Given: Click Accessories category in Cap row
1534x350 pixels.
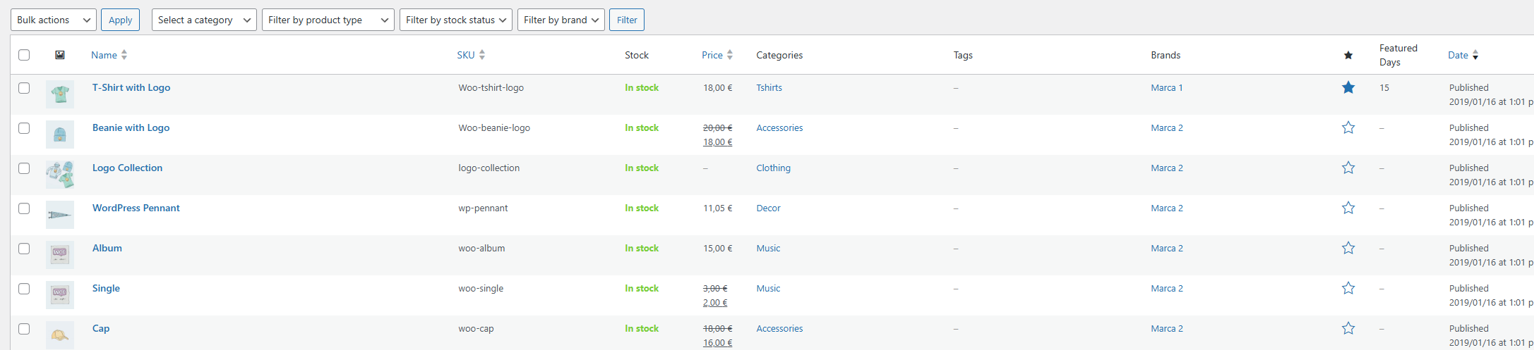Looking at the screenshot, I should pyautogui.click(x=780, y=328).
